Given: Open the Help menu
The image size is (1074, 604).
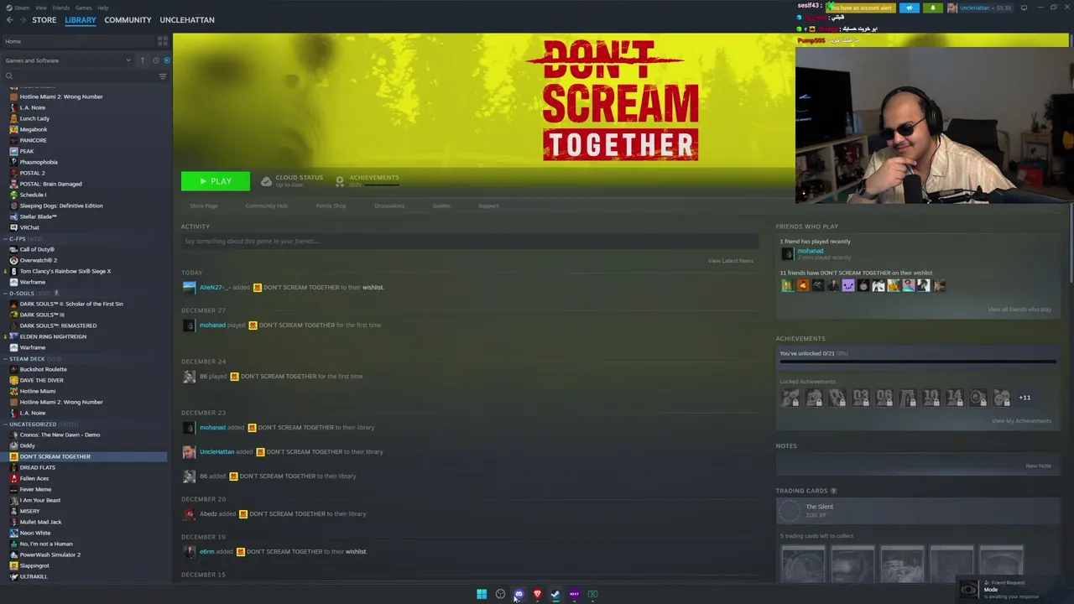Looking at the screenshot, I should [102, 8].
